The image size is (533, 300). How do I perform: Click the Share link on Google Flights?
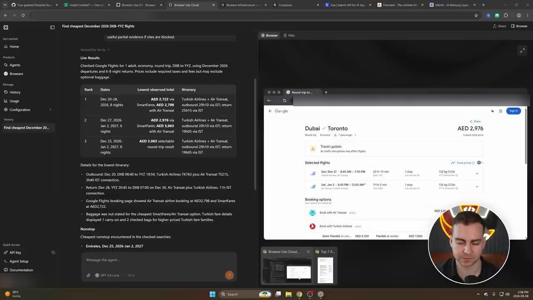475,121
